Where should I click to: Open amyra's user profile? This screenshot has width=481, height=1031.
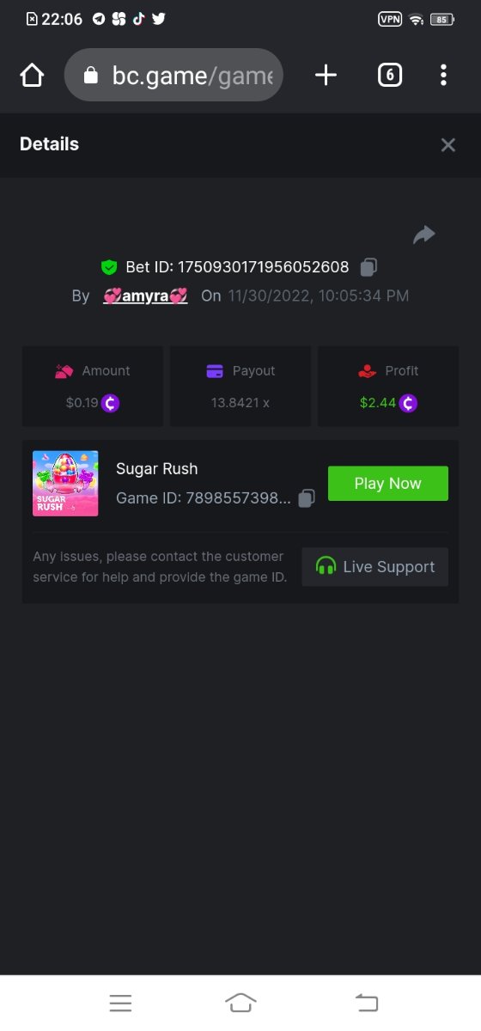coord(145,296)
